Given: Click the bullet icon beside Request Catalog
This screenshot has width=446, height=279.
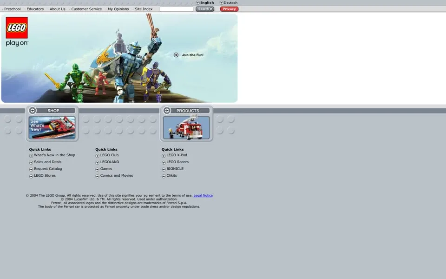Looking at the screenshot, I should 31,169.
